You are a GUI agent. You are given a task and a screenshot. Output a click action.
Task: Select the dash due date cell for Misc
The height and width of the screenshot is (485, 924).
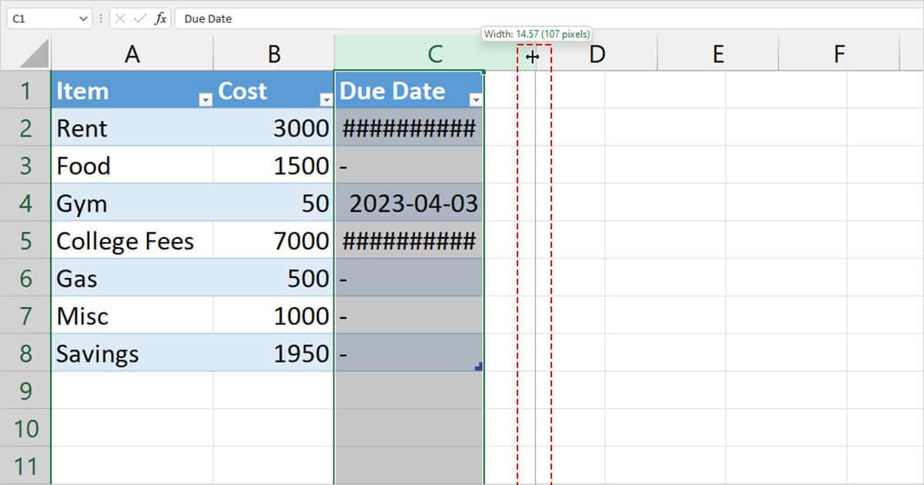click(x=410, y=315)
